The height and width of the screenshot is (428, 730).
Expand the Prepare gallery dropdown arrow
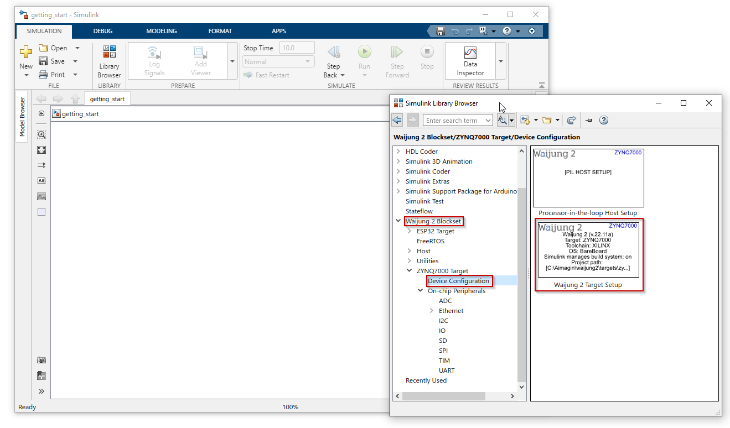coord(232,61)
